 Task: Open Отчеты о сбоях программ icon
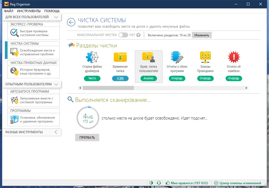tap(177, 57)
